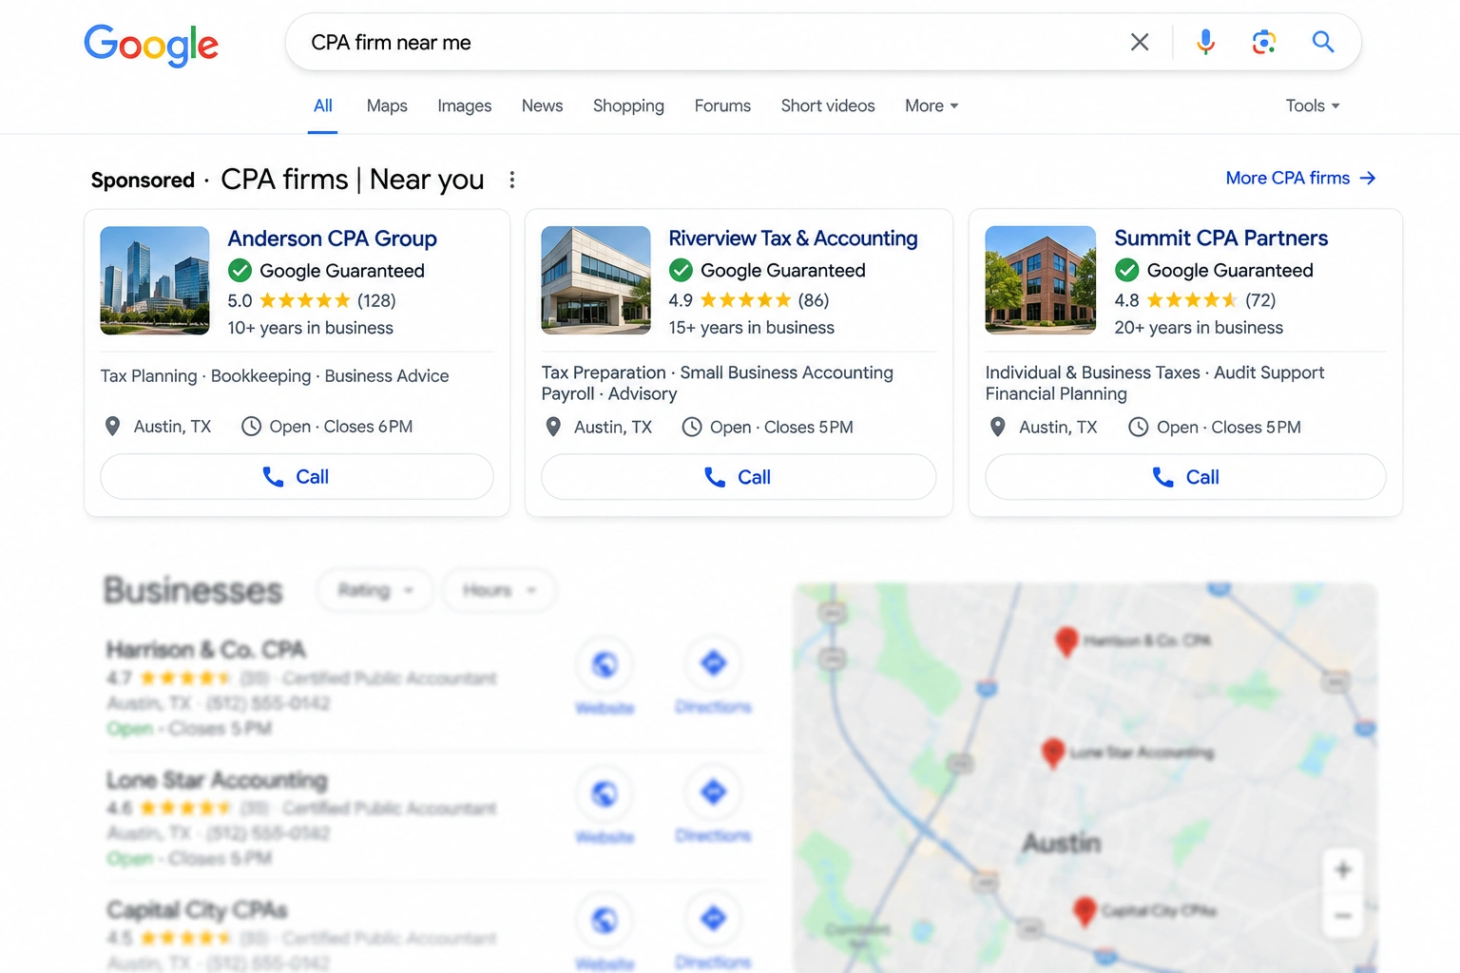The height and width of the screenshot is (973, 1460).
Task: Click '10+ years in business' text
Action: (310, 328)
